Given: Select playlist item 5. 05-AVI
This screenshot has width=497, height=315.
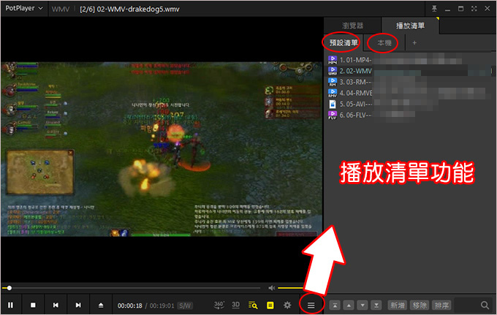Looking at the screenshot, I should tap(410, 104).
